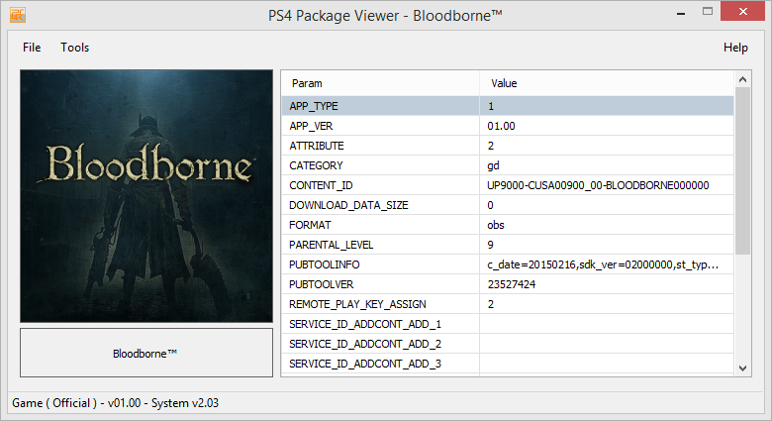Image resolution: width=772 pixels, height=421 pixels.
Task: Click the Bloodborne cover art image
Action: click(x=146, y=195)
